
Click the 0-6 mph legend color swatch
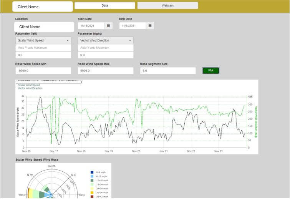click(92, 172)
